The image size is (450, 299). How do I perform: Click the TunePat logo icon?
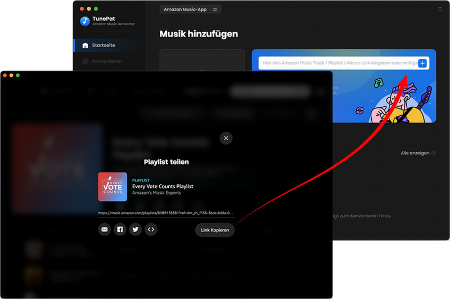click(x=85, y=21)
